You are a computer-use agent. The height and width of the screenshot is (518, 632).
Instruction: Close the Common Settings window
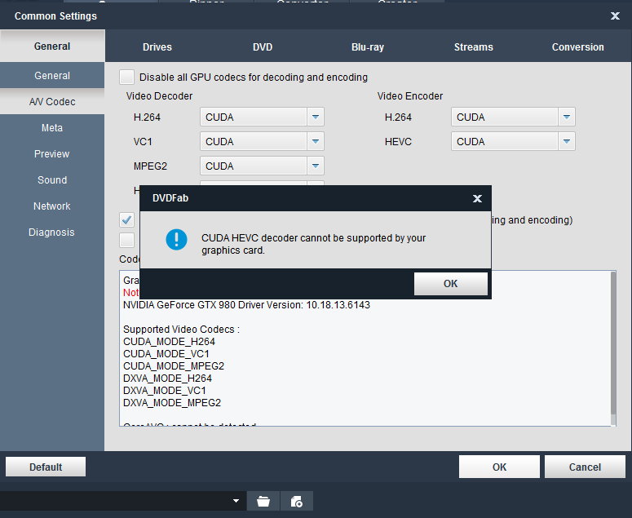point(615,15)
